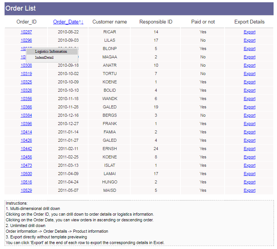Screen dimensions: 277x249
Task: Export details for order 10456
Action: [249, 157]
